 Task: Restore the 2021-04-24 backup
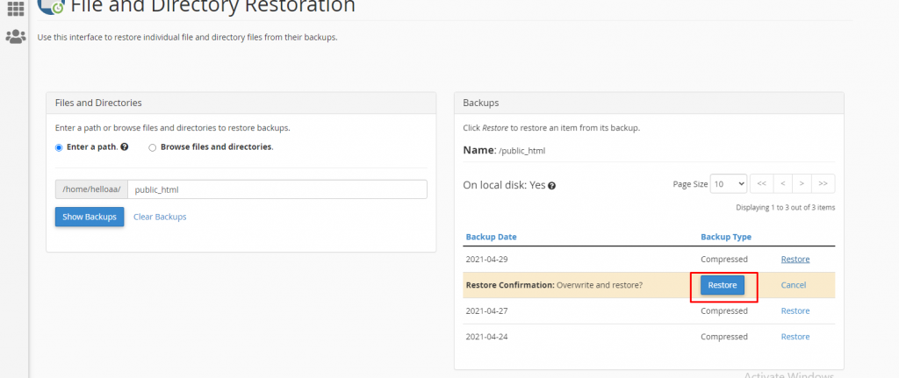pos(795,337)
